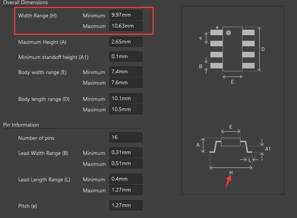Click the D dimension label in diagram

(263, 49)
